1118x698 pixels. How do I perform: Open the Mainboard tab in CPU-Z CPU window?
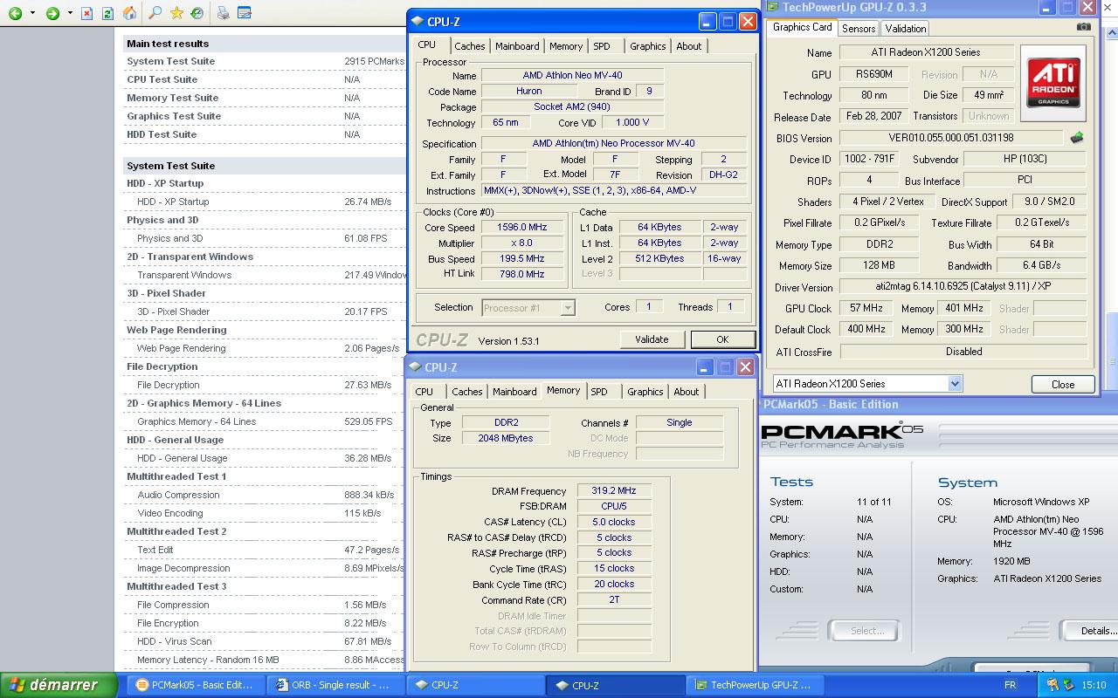click(517, 46)
